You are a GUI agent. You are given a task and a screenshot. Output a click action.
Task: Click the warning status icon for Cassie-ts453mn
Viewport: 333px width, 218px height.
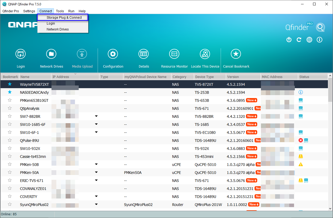pos(301,156)
